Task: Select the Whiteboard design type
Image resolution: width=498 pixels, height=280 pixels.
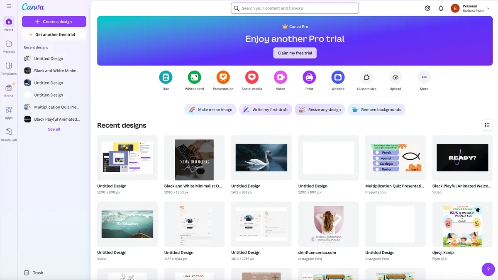Action: (x=194, y=77)
